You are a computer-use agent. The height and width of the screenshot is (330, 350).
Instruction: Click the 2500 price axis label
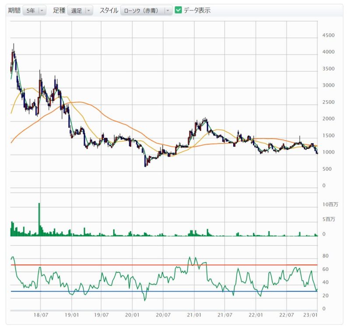329,102
